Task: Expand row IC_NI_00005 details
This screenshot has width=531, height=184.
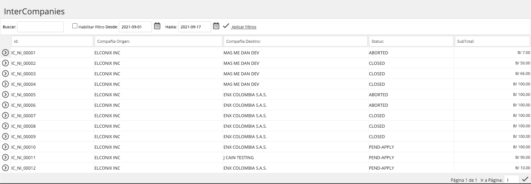Action: point(5,94)
